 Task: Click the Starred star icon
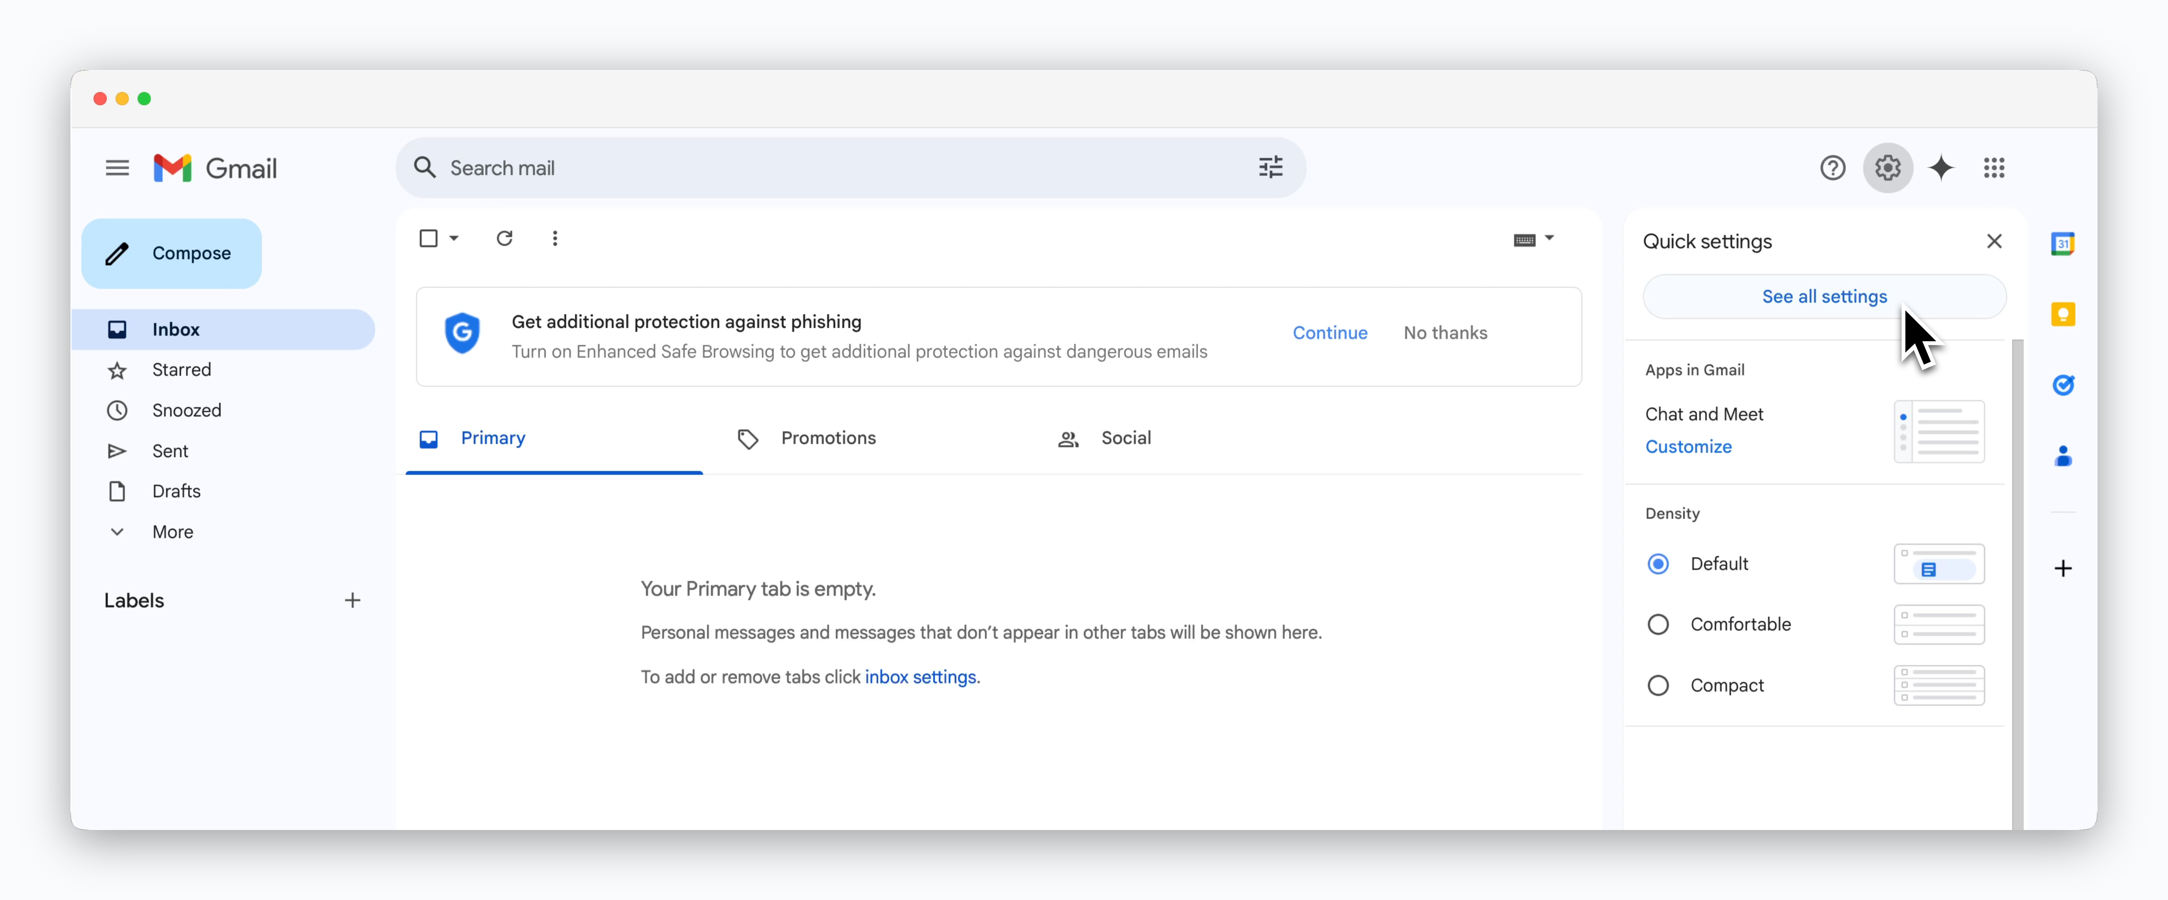click(117, 370)
